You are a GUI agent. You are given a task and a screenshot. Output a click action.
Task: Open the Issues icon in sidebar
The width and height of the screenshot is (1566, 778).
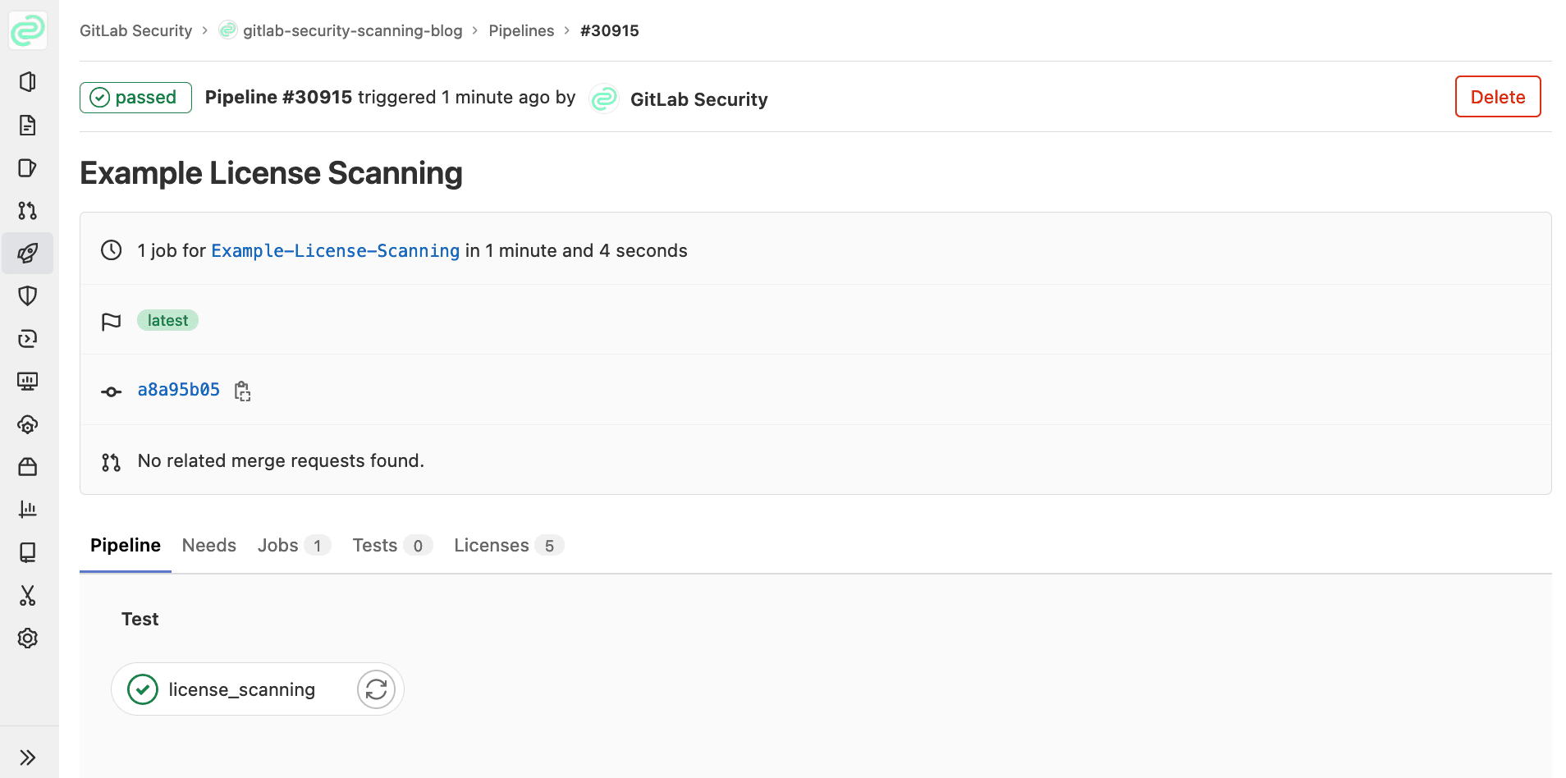28,167
